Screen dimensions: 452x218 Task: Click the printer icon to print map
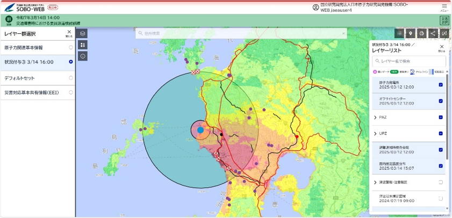[422, 33]
